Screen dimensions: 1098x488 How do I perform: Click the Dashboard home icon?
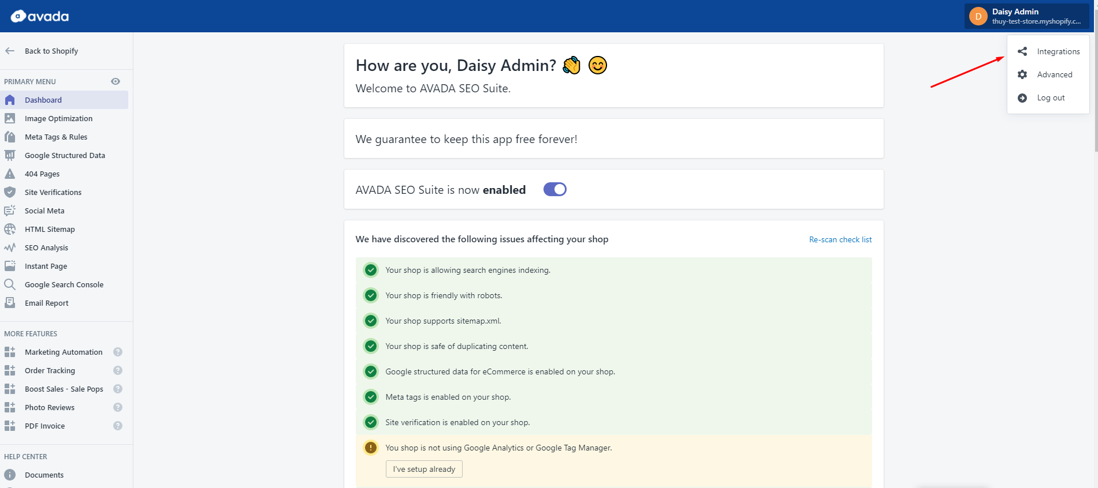(x=10, y=100)
